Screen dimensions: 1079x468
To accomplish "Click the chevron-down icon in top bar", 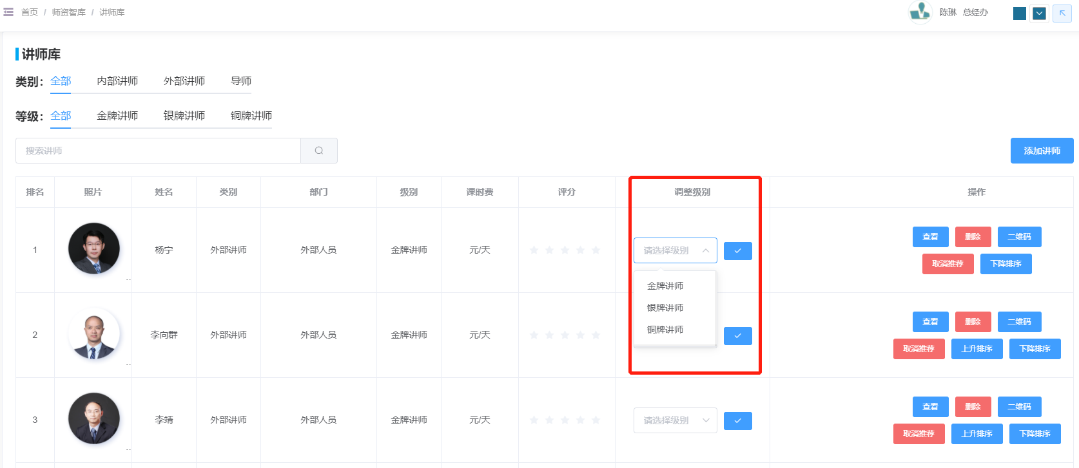I will pos(1039,14).
